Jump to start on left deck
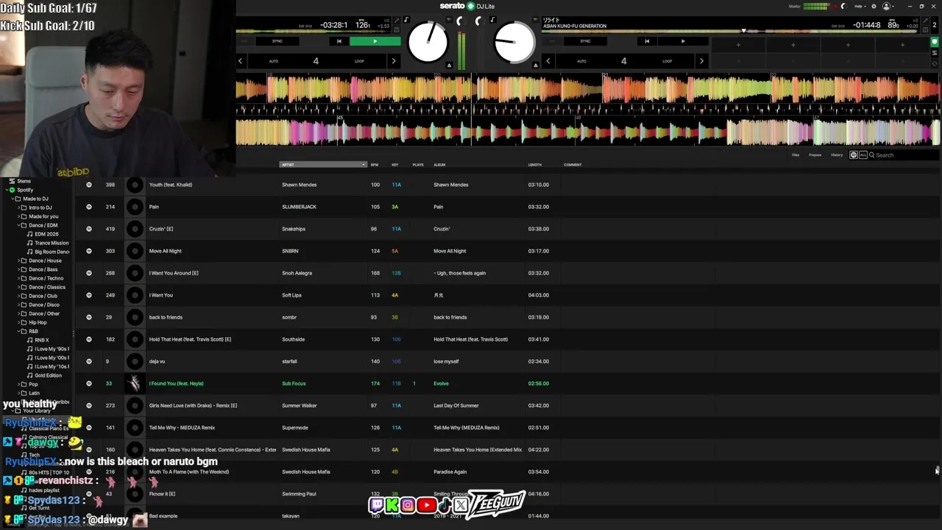The height and width of the screenshot is (530, 942). tap(339, 41)
